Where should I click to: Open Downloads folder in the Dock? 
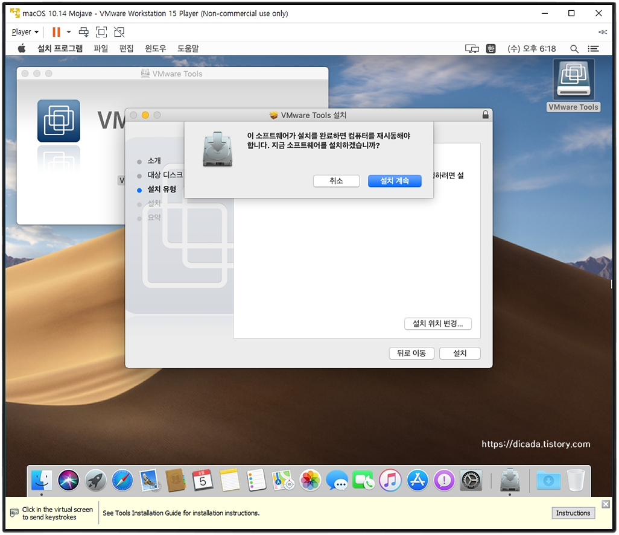(x=548, y=480)
